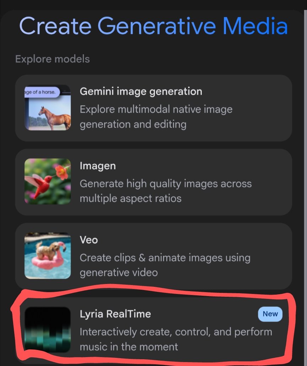Click the Lyria RealTime audio waveform thumbnail
Viewport: 307px width, 366px height.
[x=47, y=329]
